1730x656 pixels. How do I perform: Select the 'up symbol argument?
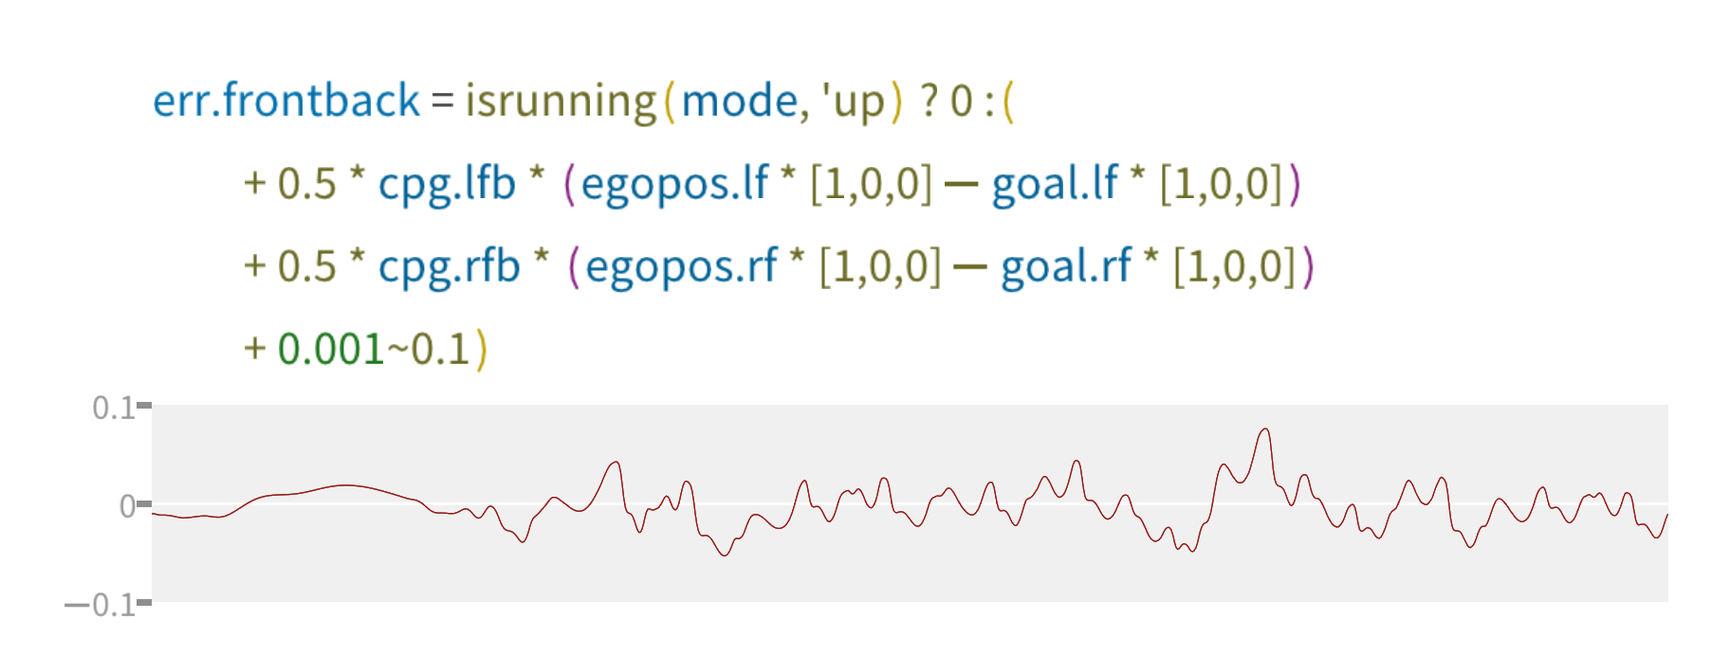pos(853,102)
